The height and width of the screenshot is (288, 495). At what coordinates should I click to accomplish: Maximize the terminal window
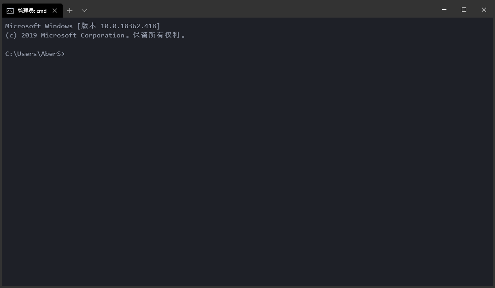pos(464,10)
